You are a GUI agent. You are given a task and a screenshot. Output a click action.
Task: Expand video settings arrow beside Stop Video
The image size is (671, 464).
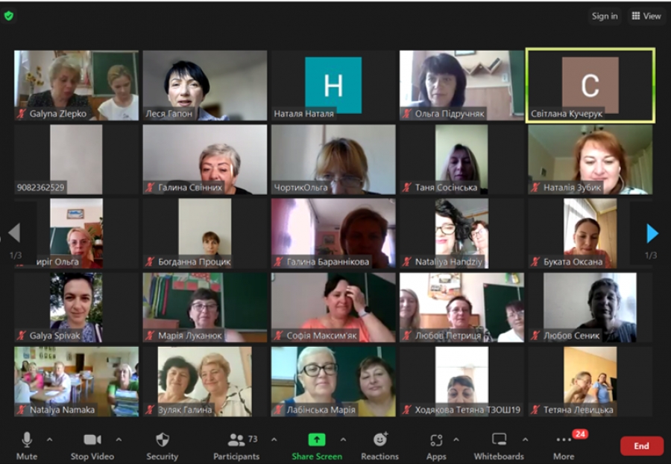[119, 439]
